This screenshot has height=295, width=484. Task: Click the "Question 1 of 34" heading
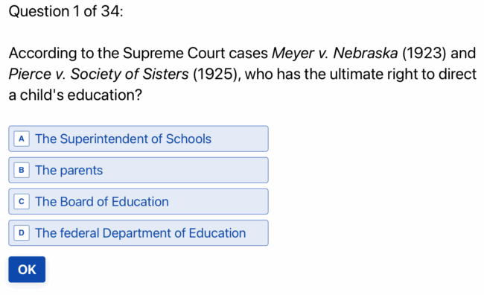(x=66, y=11)
